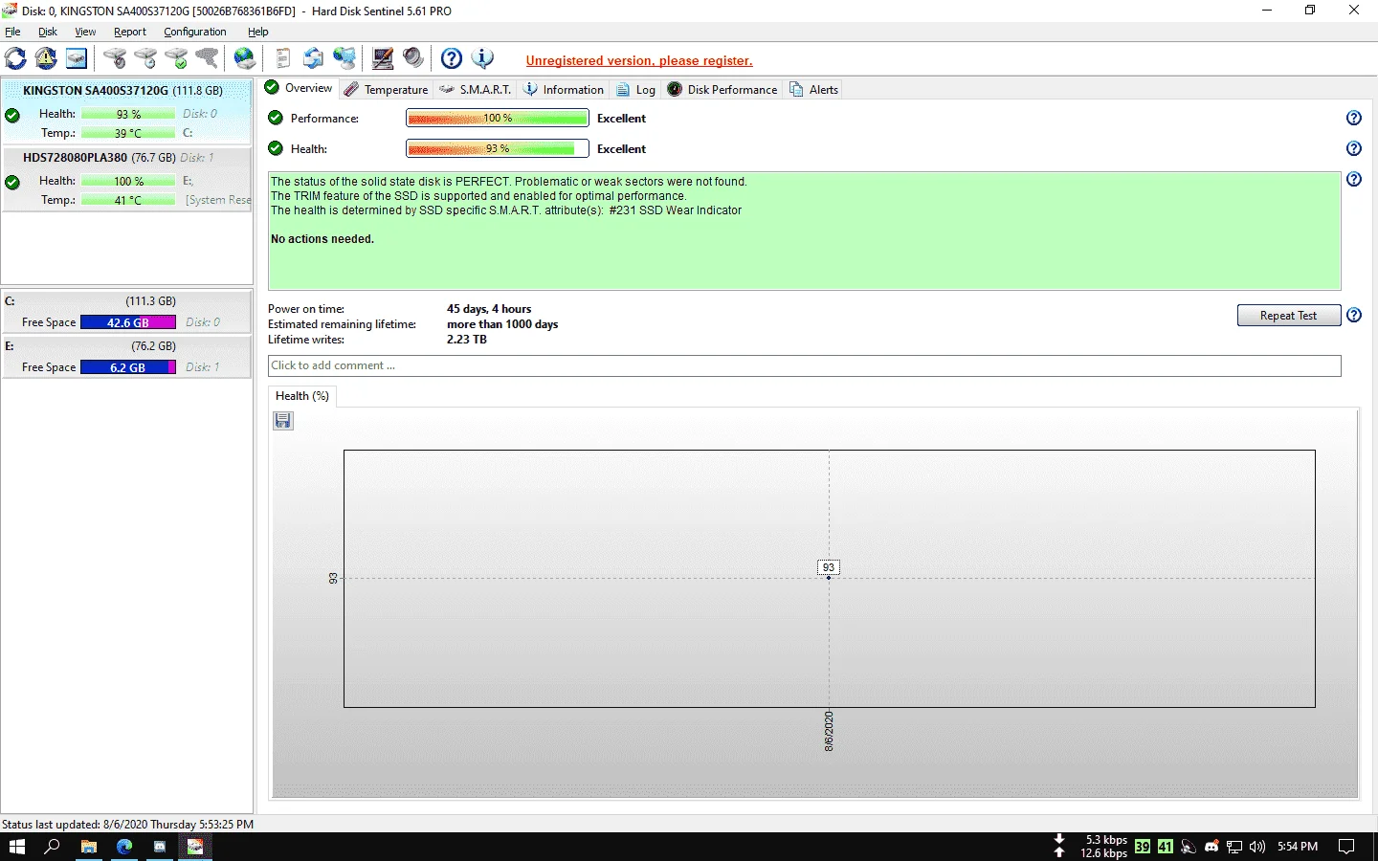Screen dimensions: 1378x861
Task: Click the speaker sound toolbar icon
Action: tap(413, 58)
